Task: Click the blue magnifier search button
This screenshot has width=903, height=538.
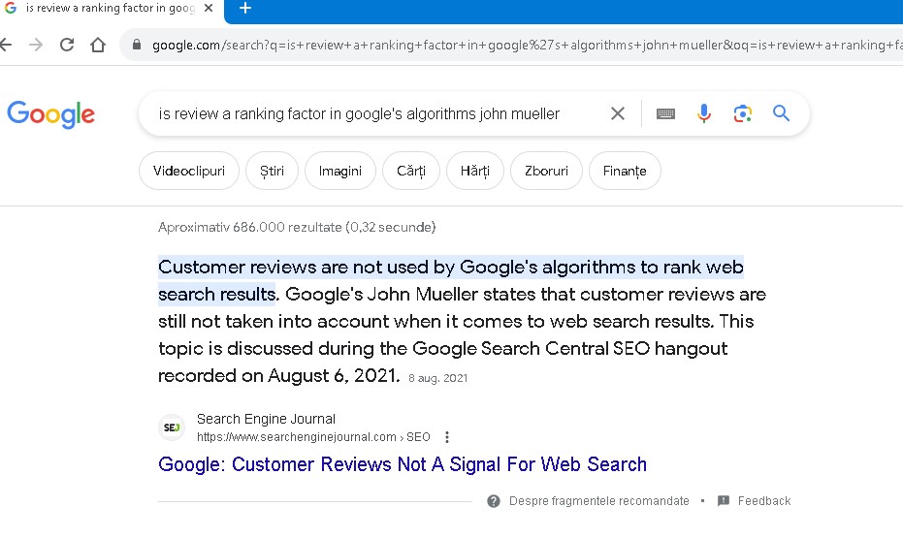Action: [x=781, y=113]
